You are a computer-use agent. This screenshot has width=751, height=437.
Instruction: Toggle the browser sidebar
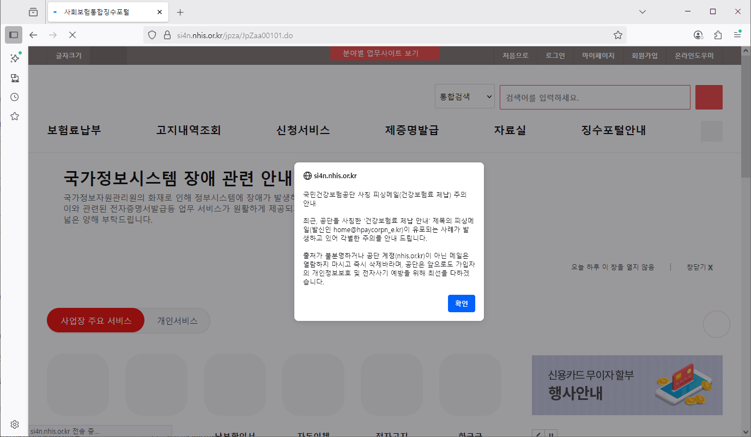pos(14,35)
